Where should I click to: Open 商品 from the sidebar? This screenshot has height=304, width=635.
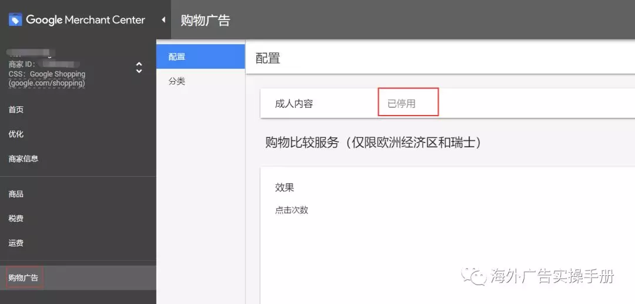click(x=16, y=194)
